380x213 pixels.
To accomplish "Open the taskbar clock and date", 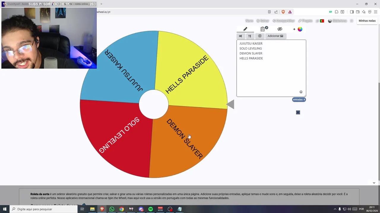I will 372,209.
